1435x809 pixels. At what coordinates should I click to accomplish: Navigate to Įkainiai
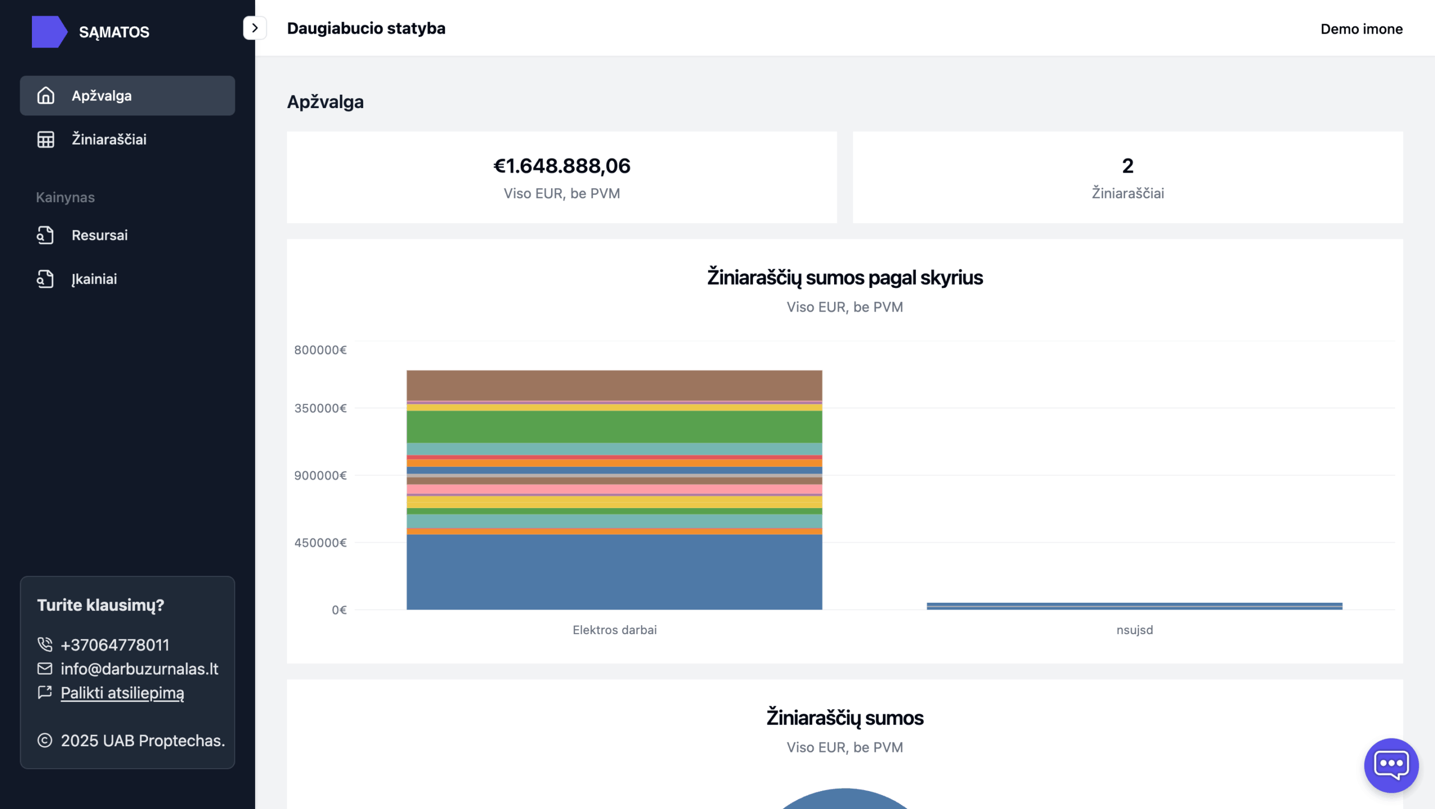coord(127,279)
